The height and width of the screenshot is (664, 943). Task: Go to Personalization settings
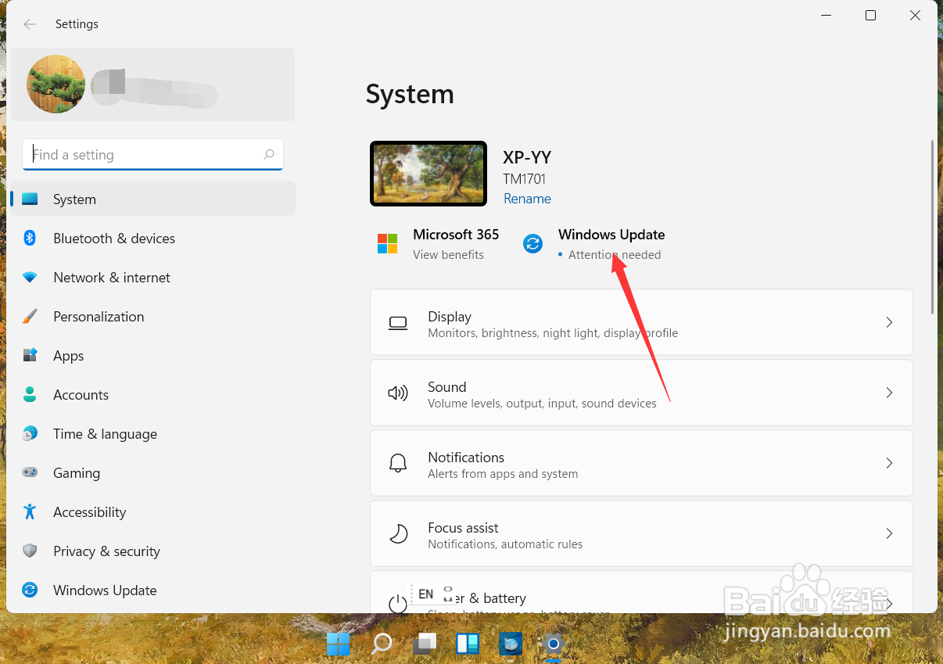pyautogui.click(x=153, y=317)
